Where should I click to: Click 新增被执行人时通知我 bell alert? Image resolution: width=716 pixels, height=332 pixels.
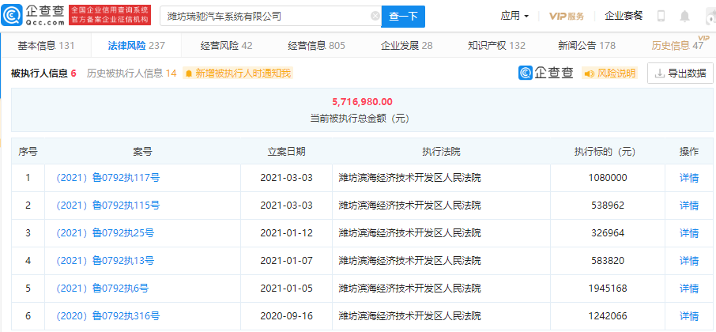click(237, 74)
